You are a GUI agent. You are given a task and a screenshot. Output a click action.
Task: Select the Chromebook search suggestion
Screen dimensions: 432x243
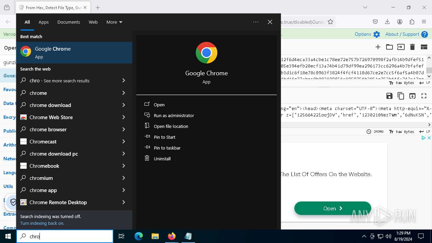click(x=74, y=166)
